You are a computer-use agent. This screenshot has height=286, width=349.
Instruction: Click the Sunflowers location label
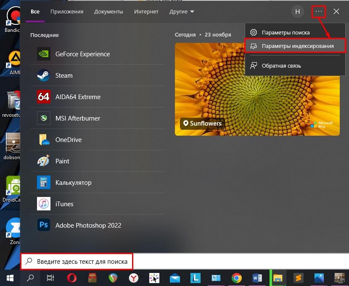(202, 123)
